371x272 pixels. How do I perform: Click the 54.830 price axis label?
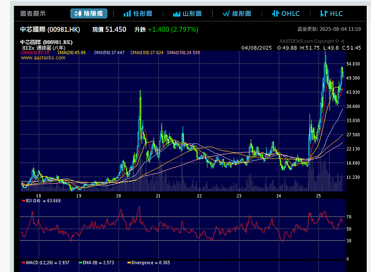coord(353,64)
